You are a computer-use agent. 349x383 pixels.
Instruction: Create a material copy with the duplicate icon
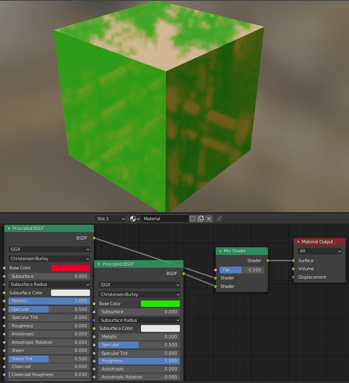[201, 218]
